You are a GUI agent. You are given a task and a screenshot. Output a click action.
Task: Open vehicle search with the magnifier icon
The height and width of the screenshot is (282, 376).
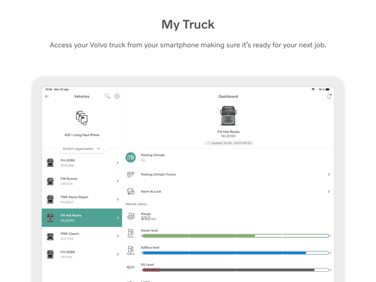tap(107, 96)
